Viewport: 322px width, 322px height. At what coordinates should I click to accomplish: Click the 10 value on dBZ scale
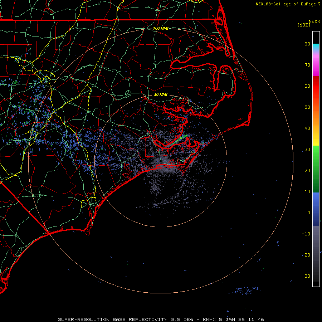click(307, 192)
